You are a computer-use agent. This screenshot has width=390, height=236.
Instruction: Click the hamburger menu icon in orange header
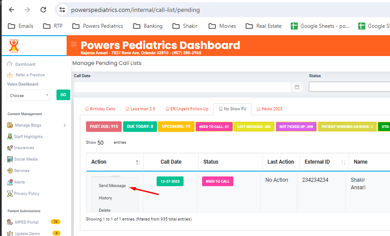click(74, 44)
